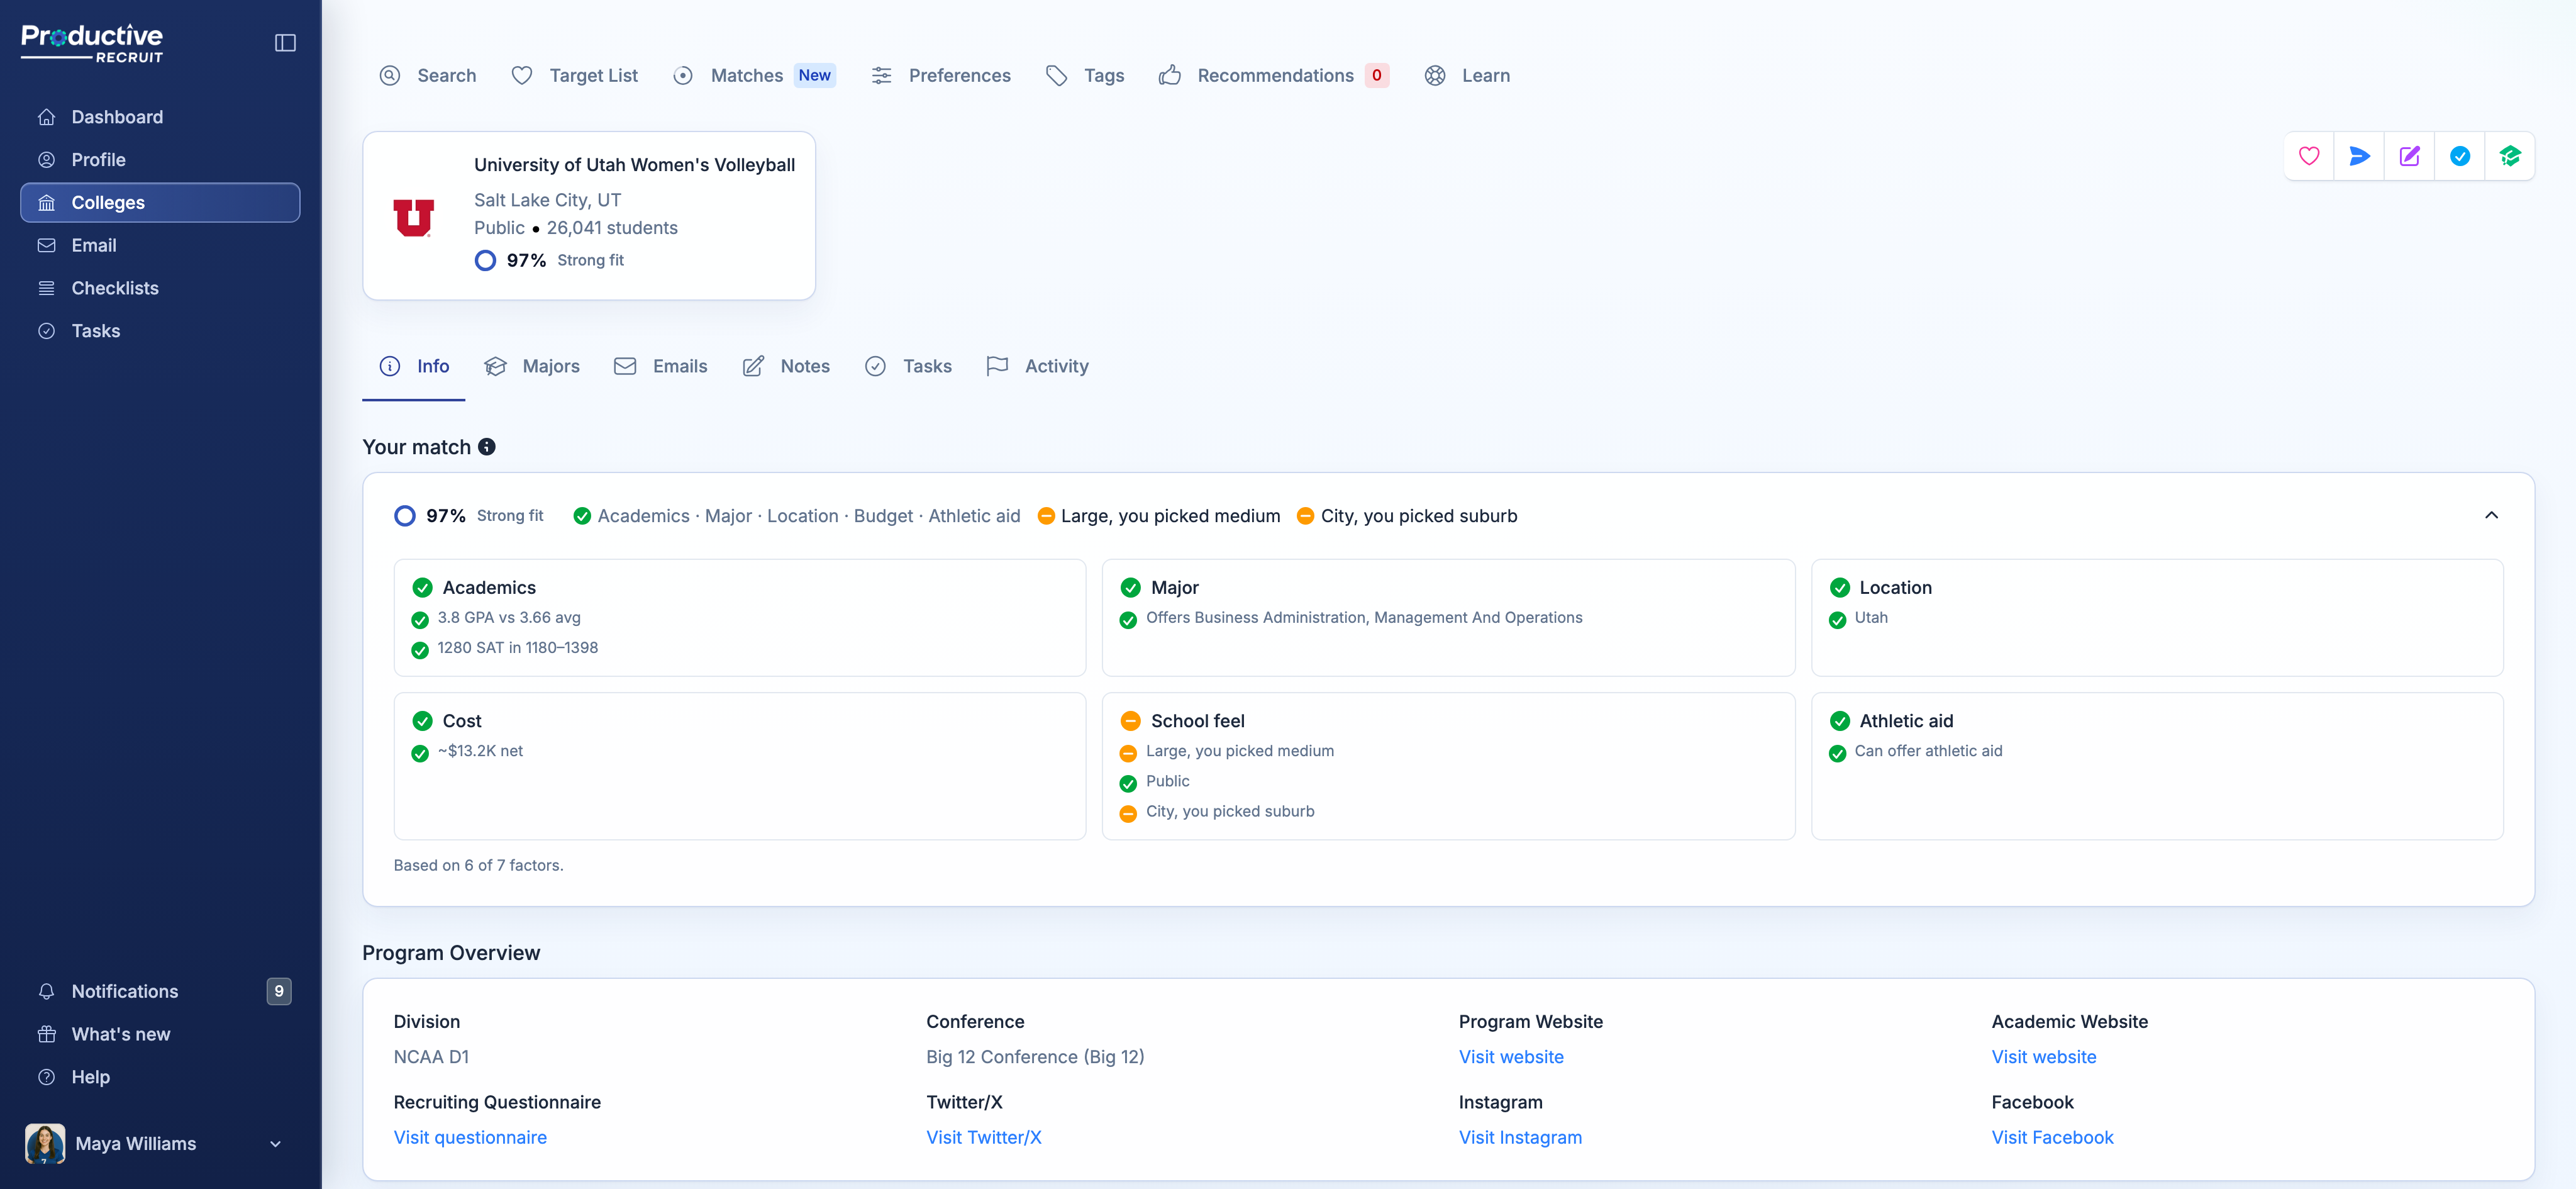The height and width of the screenshot is (1189, 2576).
Task: Click 'Based on 6 of 7 factors.' note
Action: (x=478, y=865)
